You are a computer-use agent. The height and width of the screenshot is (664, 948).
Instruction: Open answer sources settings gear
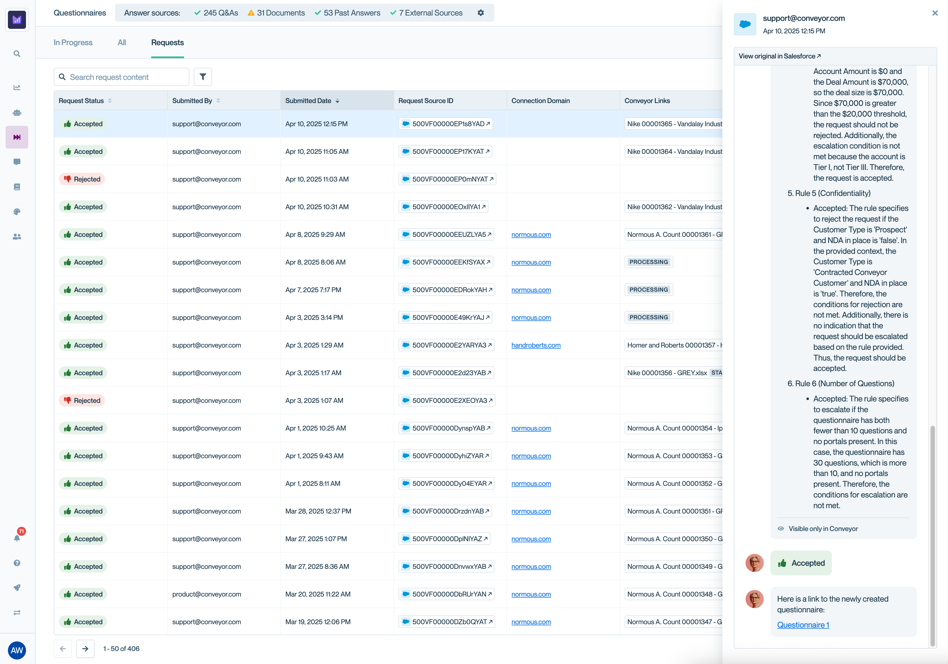[x=481, y=13]
